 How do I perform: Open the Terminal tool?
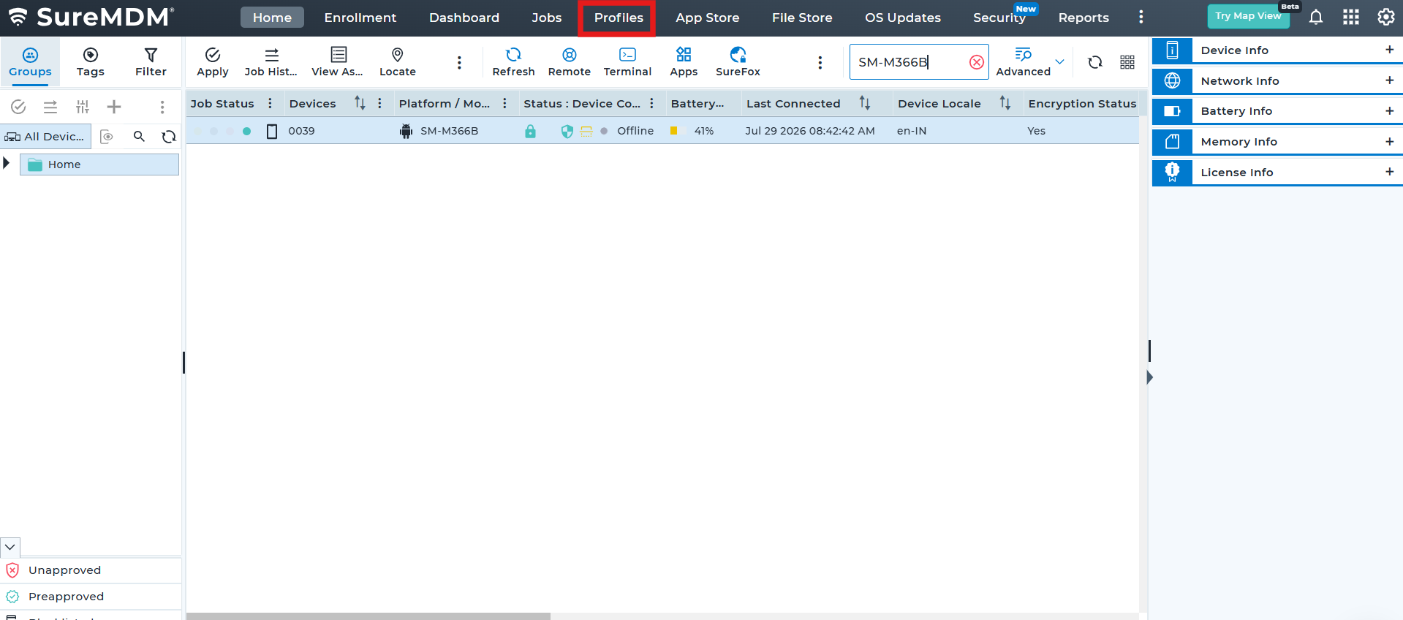tap(627, 62)
